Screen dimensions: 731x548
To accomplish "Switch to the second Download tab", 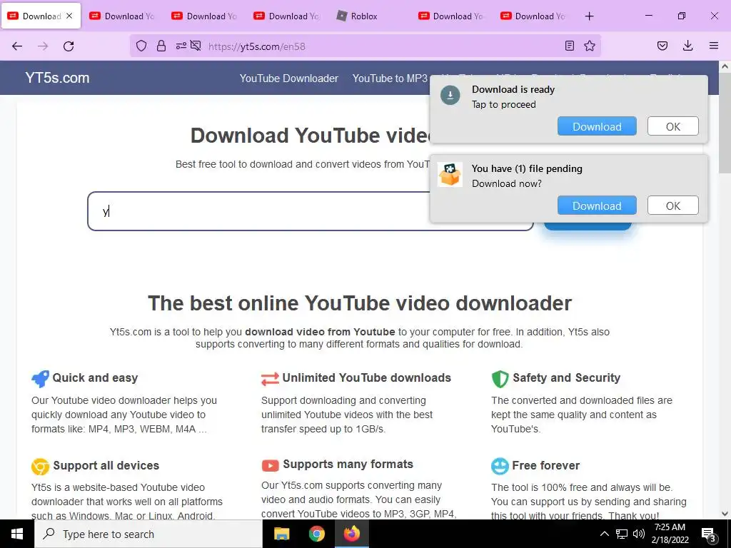I will (122, 16).
